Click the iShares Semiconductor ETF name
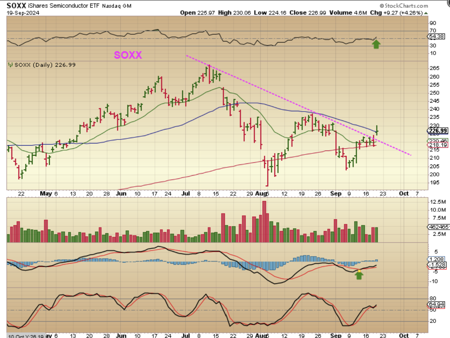450x338 pixels. [x=64, y=6]
